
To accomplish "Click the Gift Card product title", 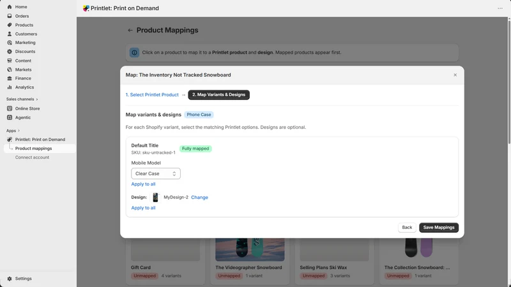I will click(x=141, y=267).
